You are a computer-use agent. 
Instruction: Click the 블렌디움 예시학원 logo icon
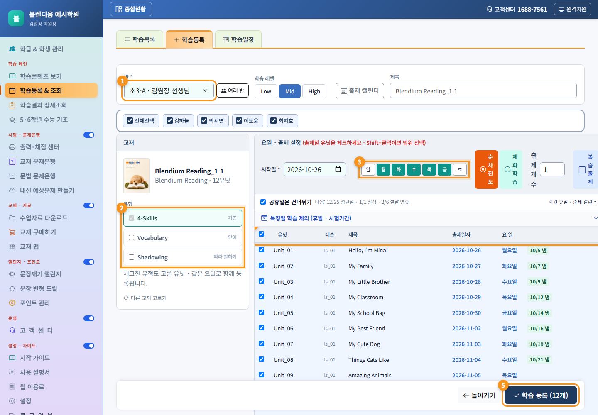[16, 18]
